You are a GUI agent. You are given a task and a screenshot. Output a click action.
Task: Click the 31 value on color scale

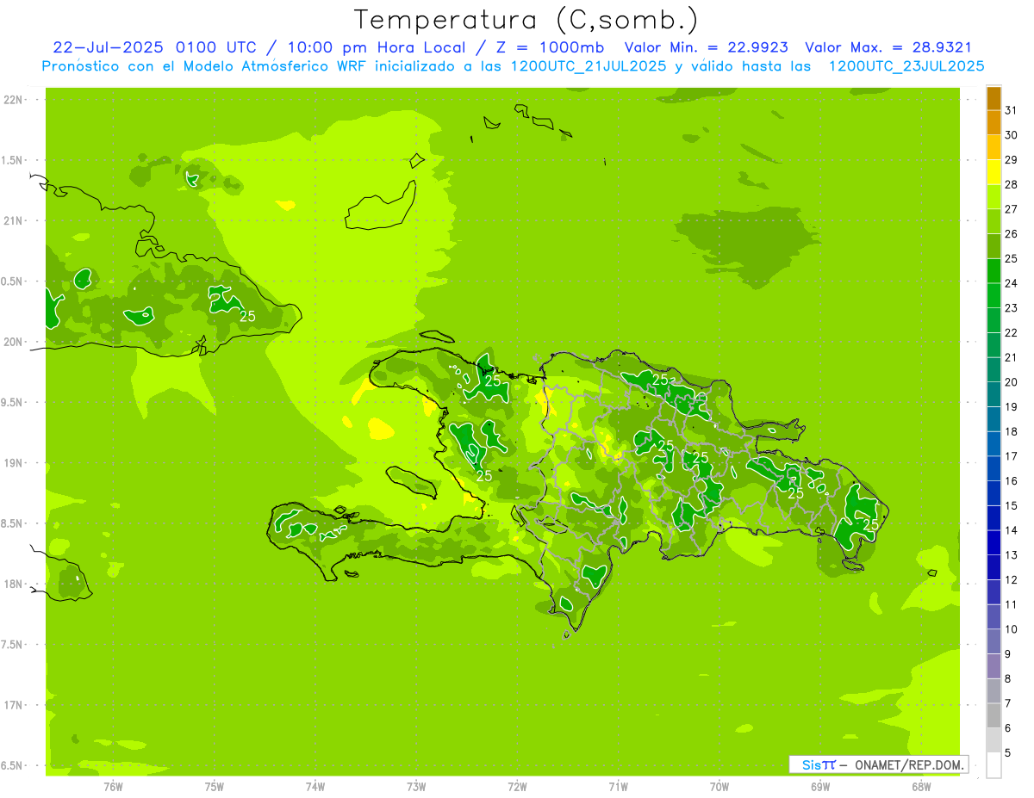click(1011, 110)
